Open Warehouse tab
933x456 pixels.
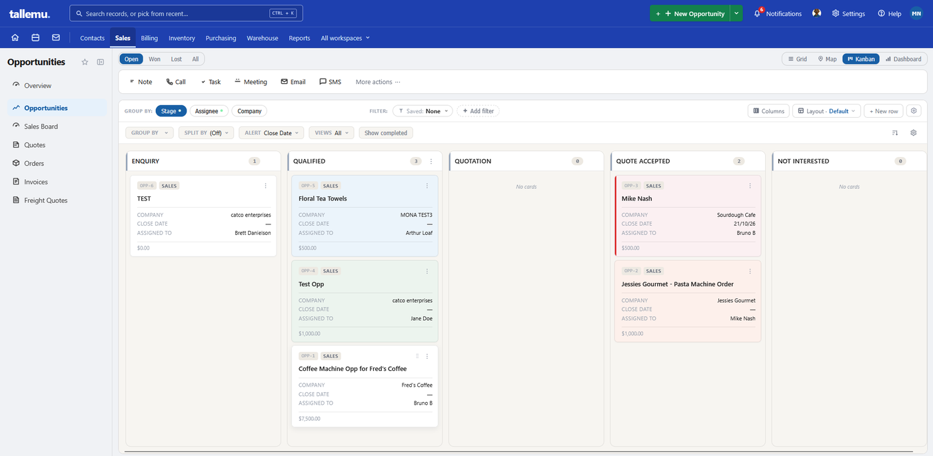pos(263,38)
